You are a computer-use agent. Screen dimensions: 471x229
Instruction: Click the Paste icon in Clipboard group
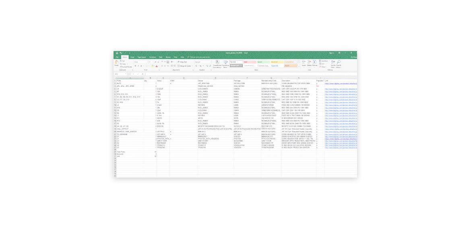pyautogui.click(x=117, y=63)
